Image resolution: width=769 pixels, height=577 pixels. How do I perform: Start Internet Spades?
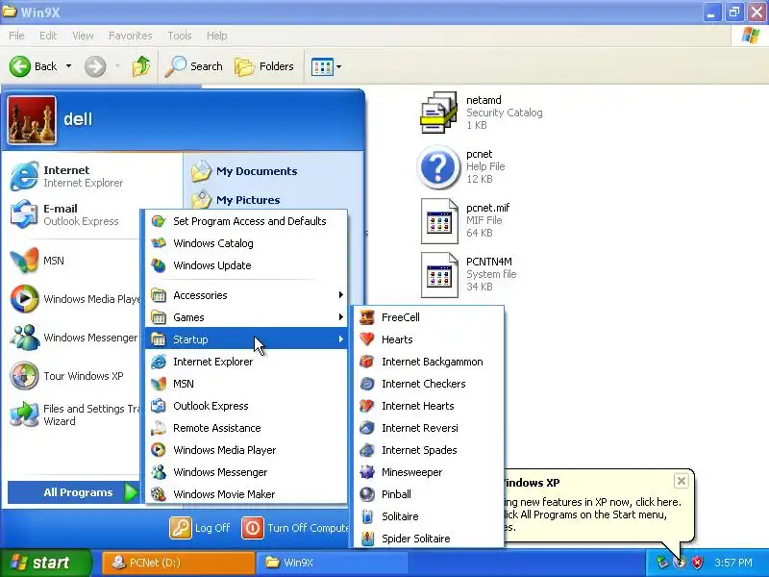tap(429, 450)
